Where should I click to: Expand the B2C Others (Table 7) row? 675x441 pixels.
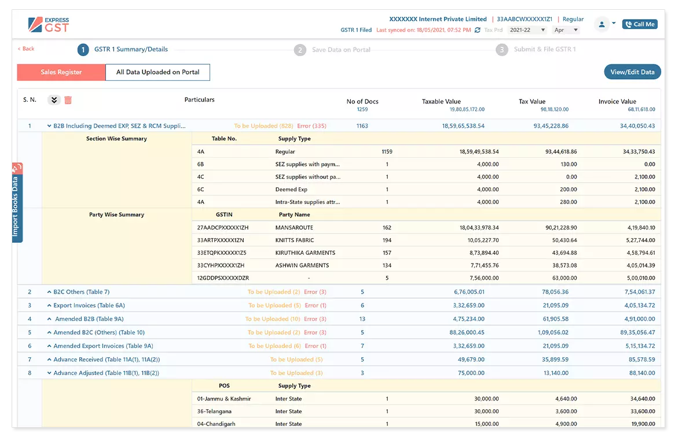(49, 292)
